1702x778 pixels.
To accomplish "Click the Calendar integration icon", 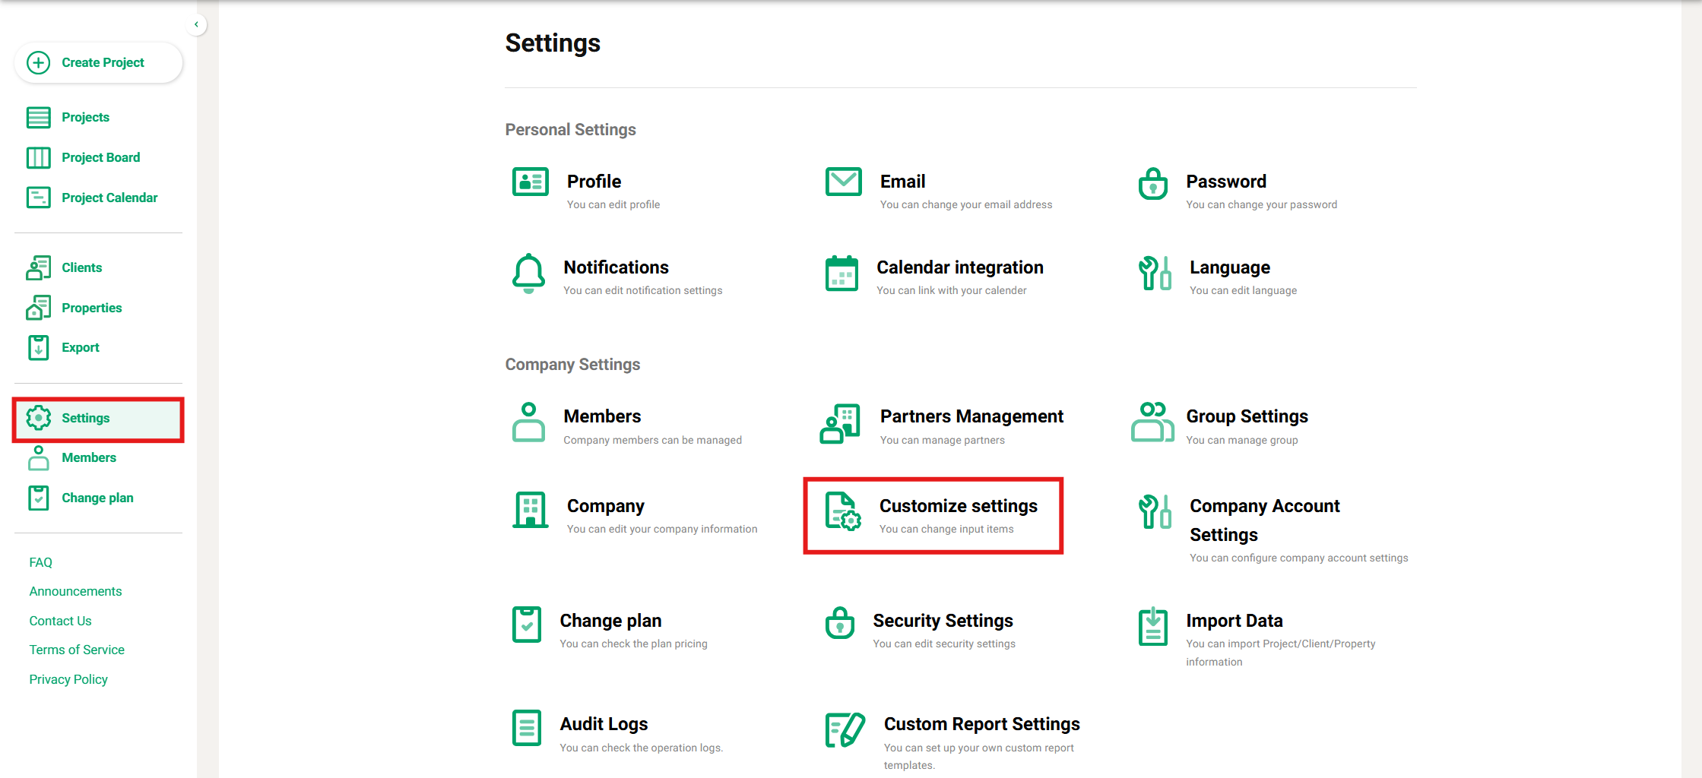I will pyautogui.click(x=841, y=274).
